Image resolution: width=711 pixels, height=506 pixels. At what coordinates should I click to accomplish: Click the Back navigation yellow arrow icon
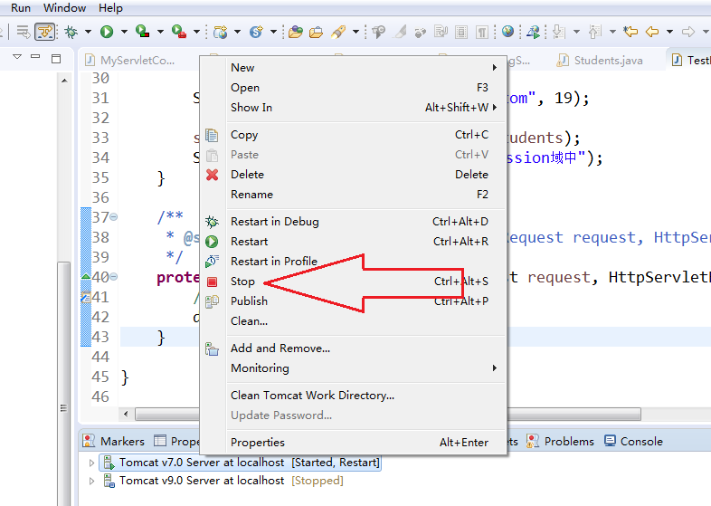click(x=653, y=32)
